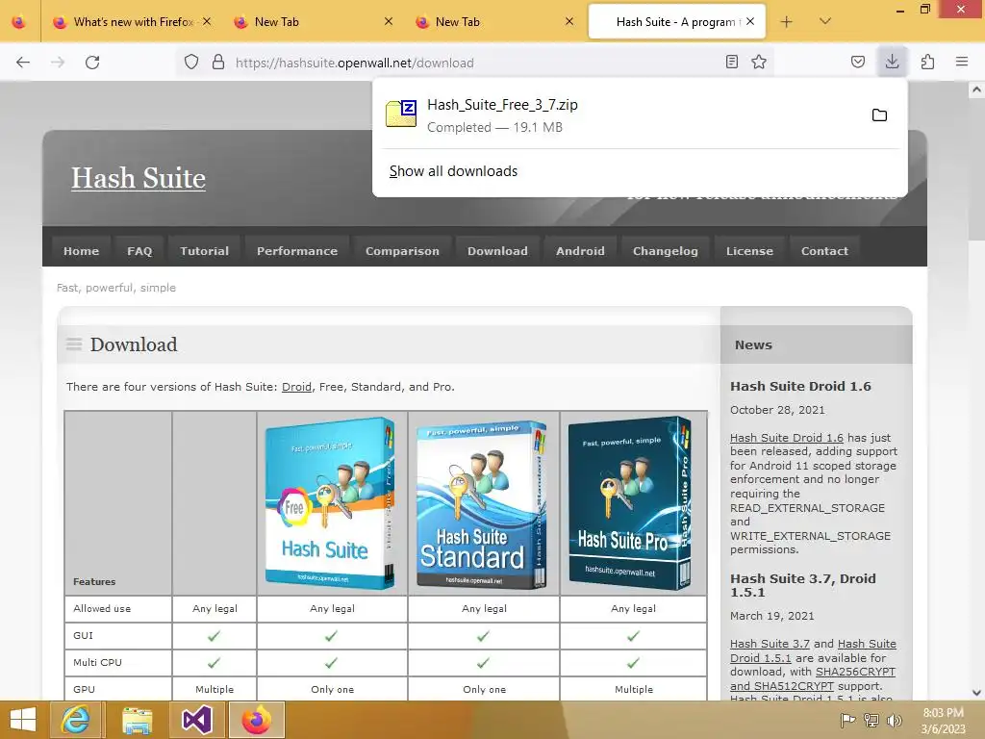The height and width of the screenshot is (739, 985).
Task: Toggle reader view icon in address bar
Action: [x=732, y=63]
